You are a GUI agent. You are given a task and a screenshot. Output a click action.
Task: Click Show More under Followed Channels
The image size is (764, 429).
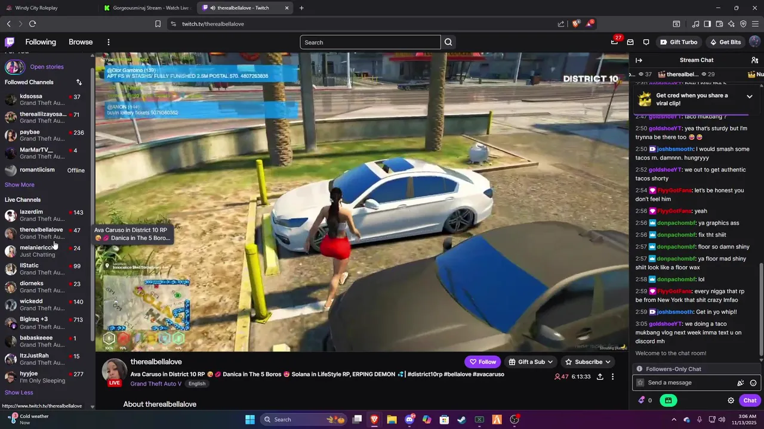pyautogui.click(x=20, y=185)
